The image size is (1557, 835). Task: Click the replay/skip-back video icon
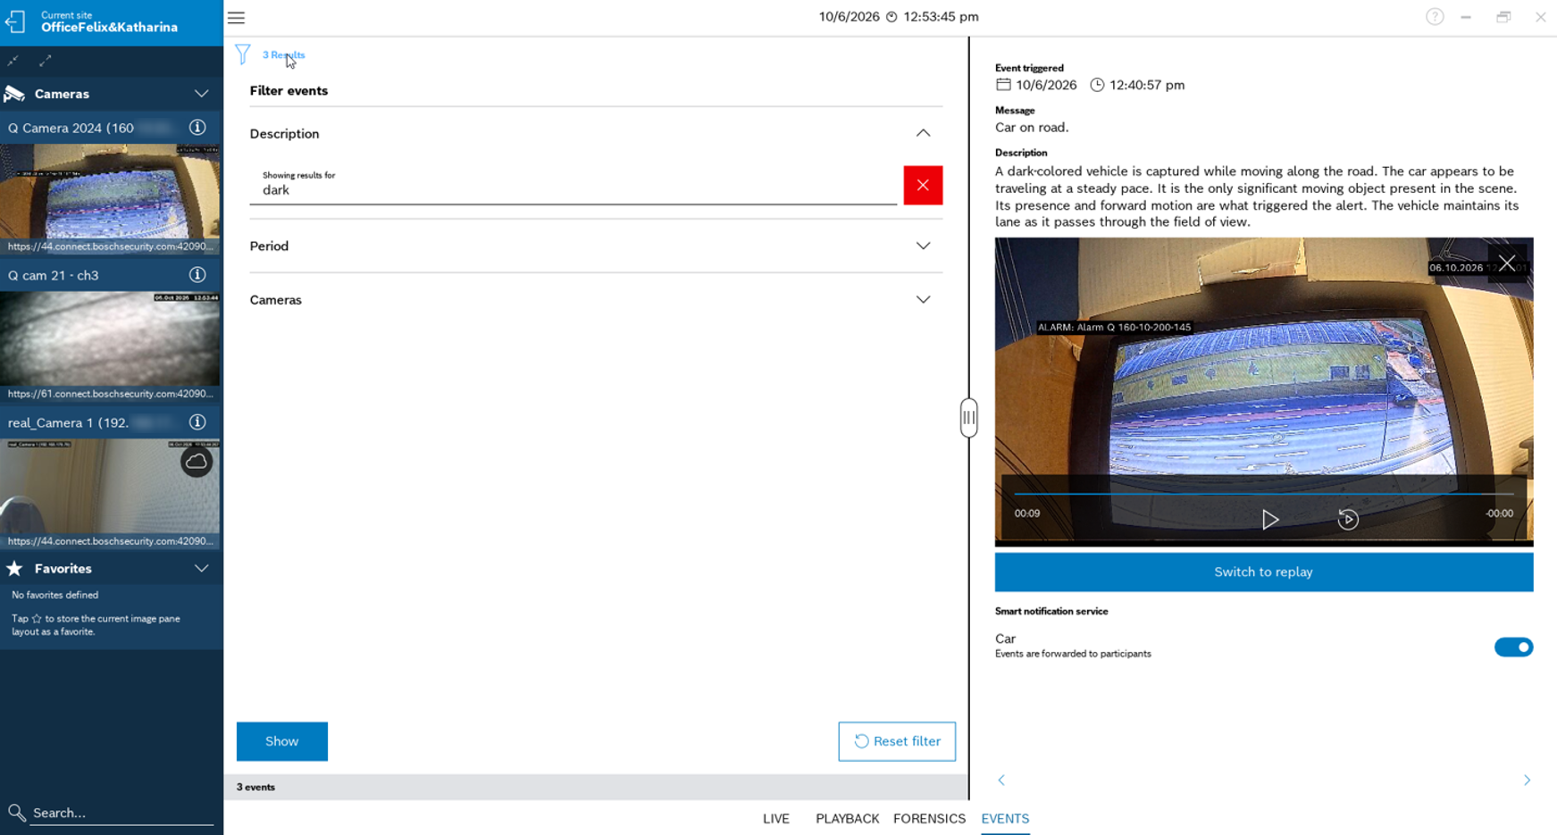[1348, 520]
